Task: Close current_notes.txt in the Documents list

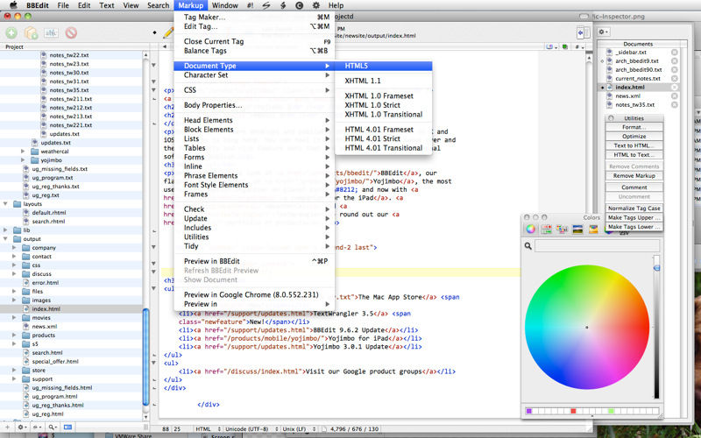Action: pyautogui.click(x=675, y=78)
